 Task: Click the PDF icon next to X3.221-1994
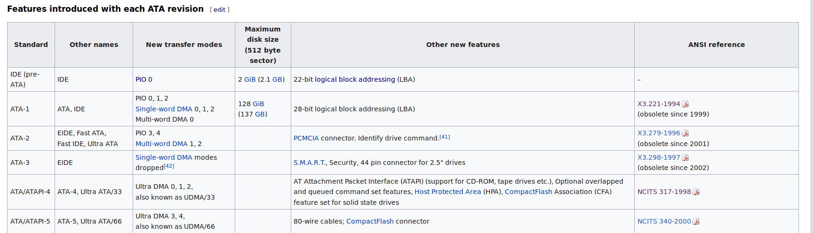point(685,104)
